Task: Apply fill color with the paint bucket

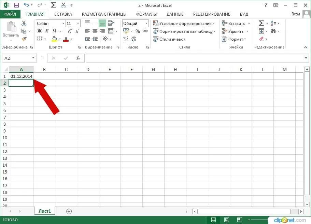Action: click(54, 39)
